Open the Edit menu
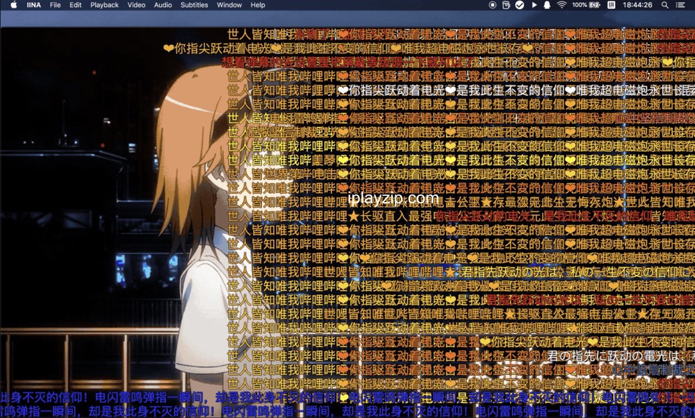Screen dimensions: 695x418 [75, 5]
